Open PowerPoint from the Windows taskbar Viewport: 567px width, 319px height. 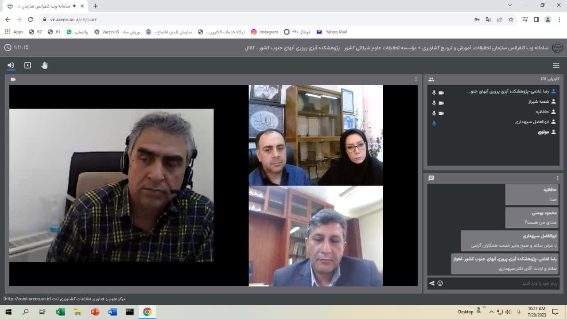[95, 312]
